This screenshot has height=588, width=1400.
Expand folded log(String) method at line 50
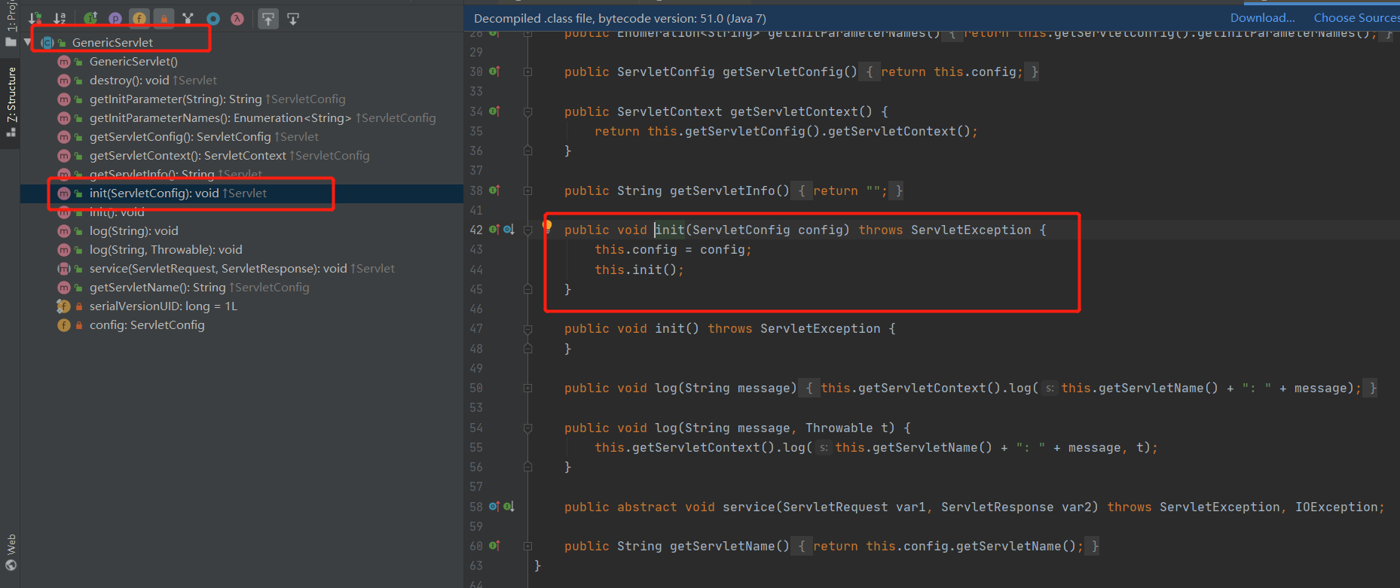click(x=528, y=388)
